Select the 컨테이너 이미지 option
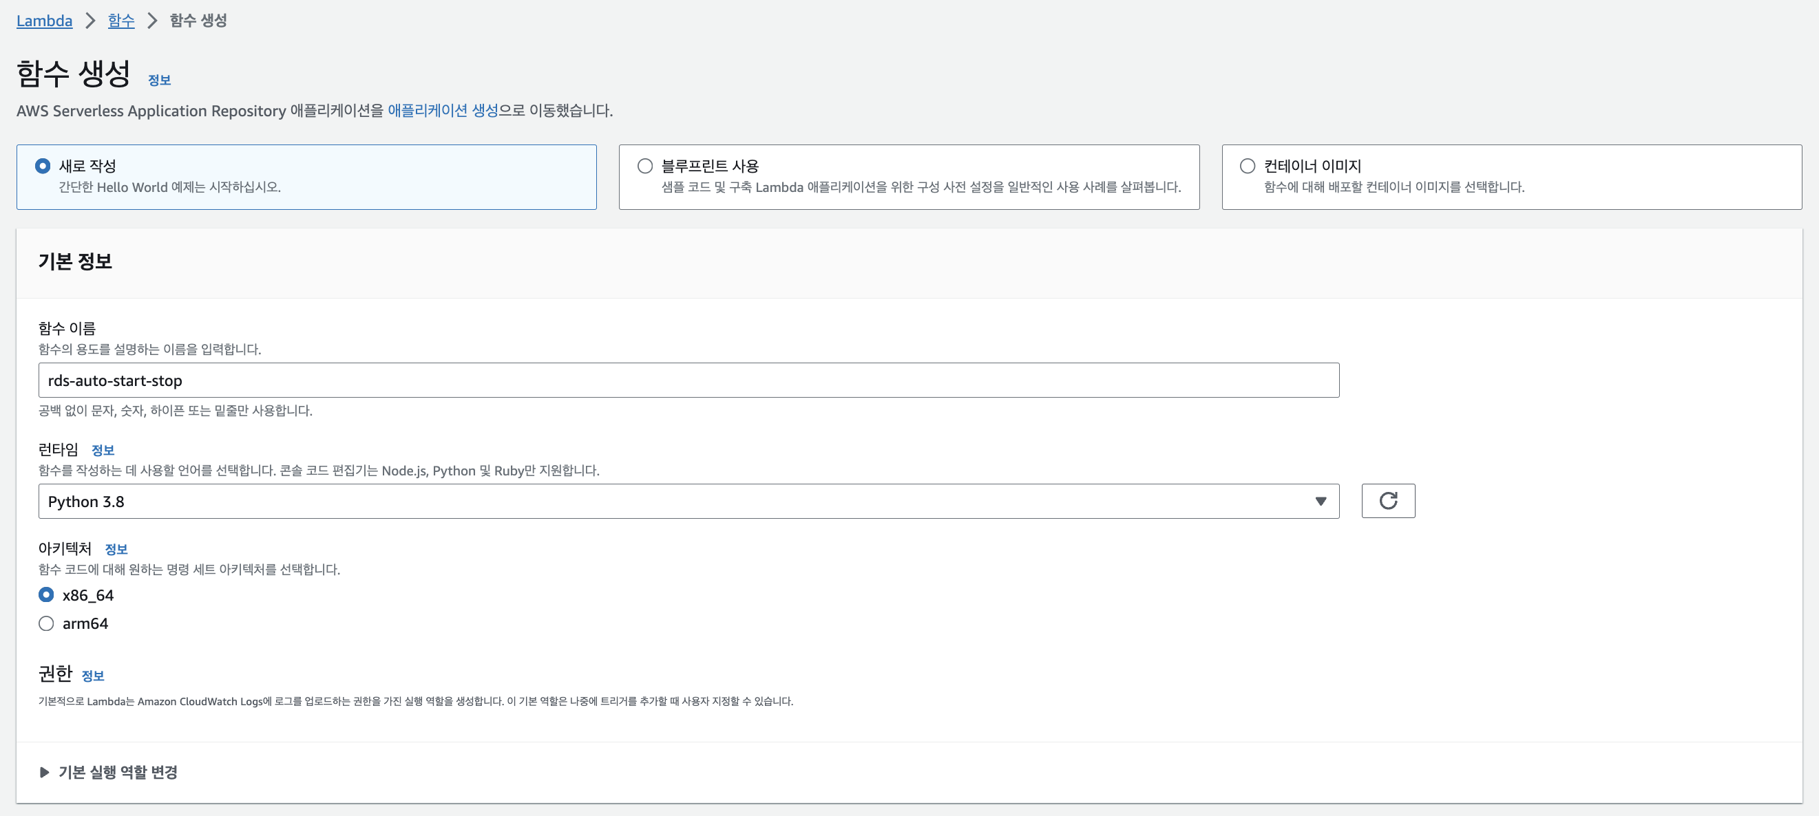 (x=1247, y=166)
